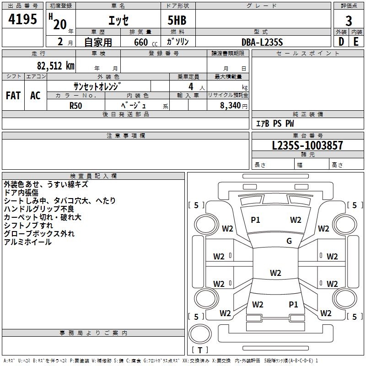Click the 幅 width field
This screenshot has width=366, height=366.
point(312,165)
